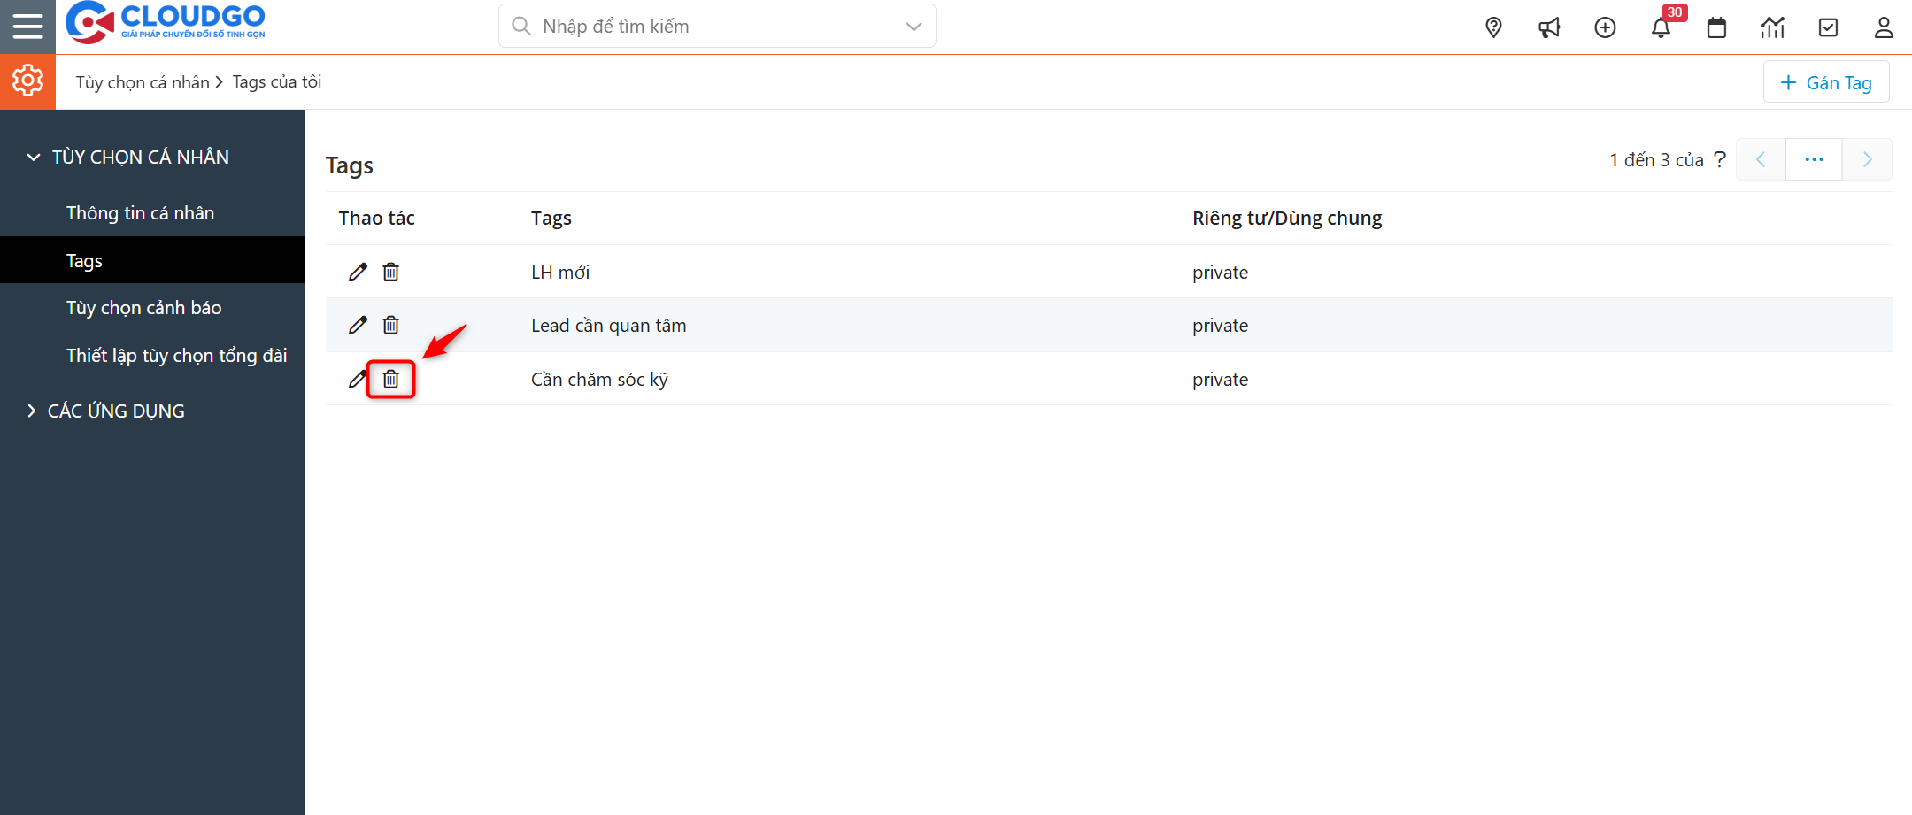This screenshot has height=815, width=1912.
Task: Expand the 'CÁC ỨNG DỤNG' section
Action: tap(33, 411)
